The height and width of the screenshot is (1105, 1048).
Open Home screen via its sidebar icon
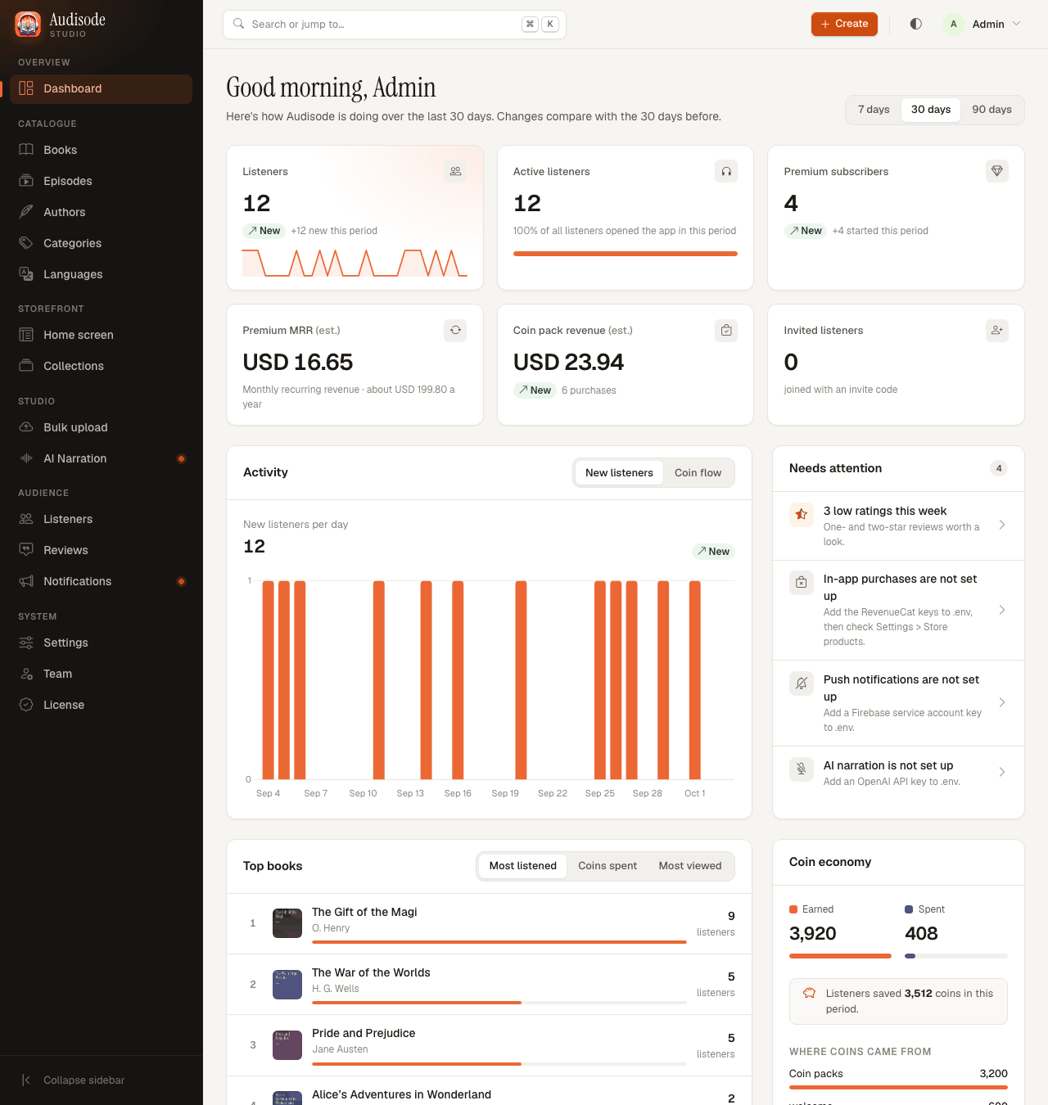tap(26, 335)
